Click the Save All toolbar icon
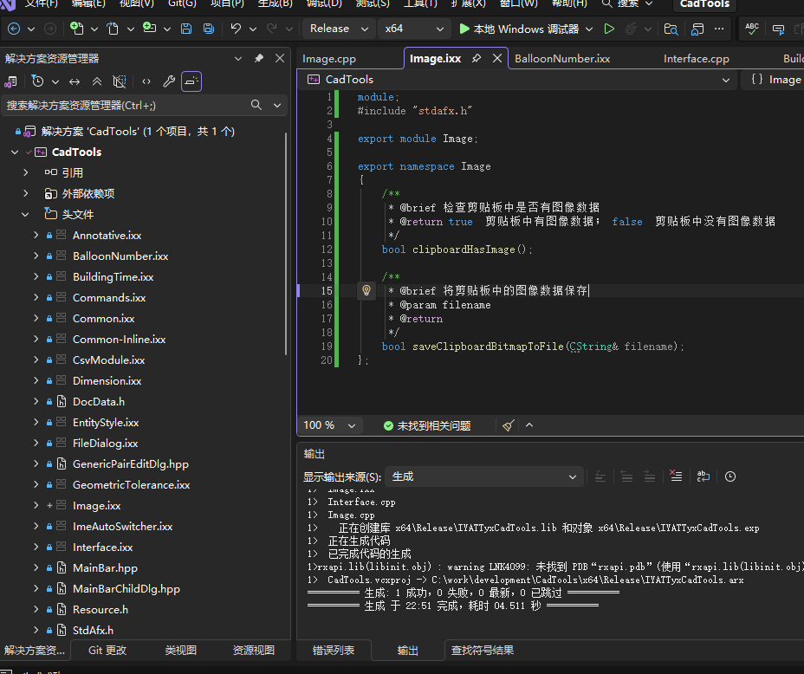Viewport: 804px width, 674px height. point(209,29)
